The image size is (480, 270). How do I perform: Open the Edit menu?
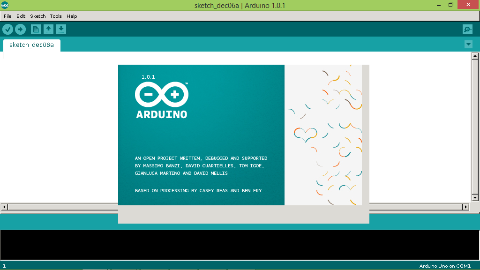(x=21, y=16)
